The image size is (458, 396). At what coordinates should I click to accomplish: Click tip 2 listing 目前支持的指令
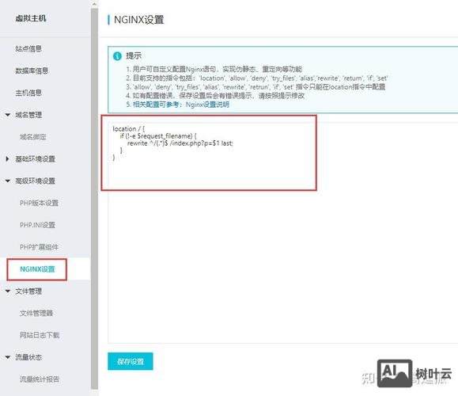click(257, 78)
